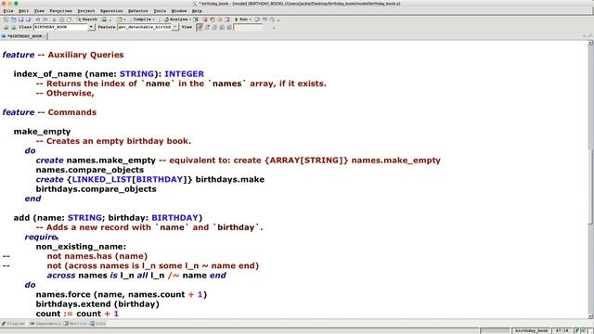Click the Save icon in toolbar

coord(20,19)
